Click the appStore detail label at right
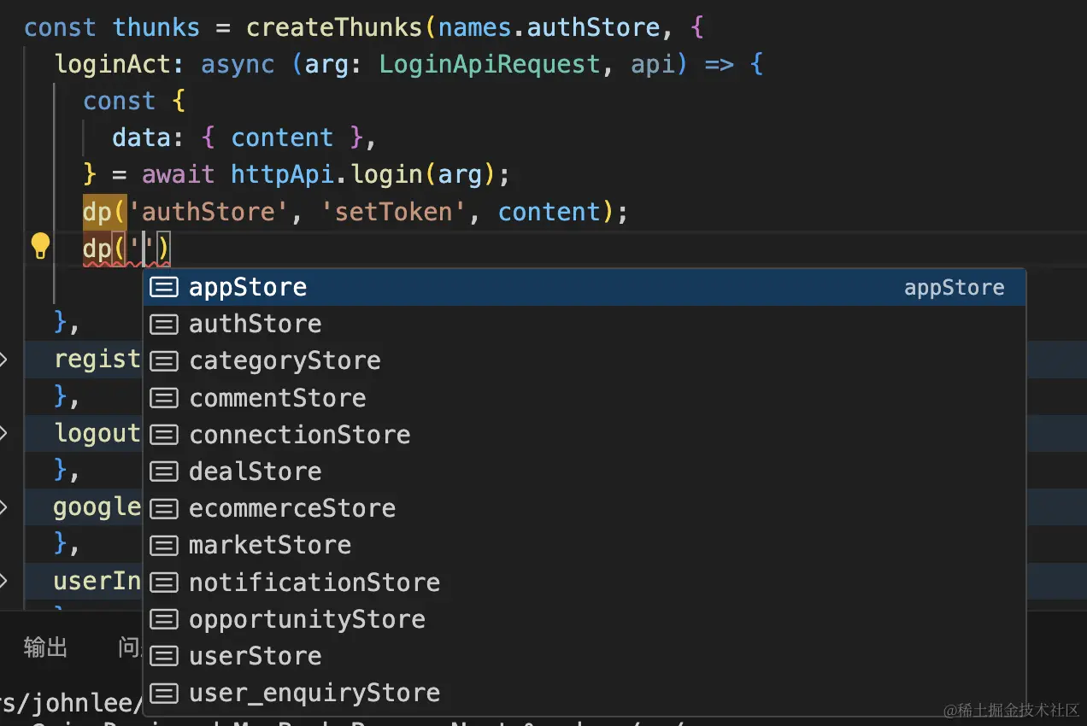The image size is (1087, 726). (954, 288)
